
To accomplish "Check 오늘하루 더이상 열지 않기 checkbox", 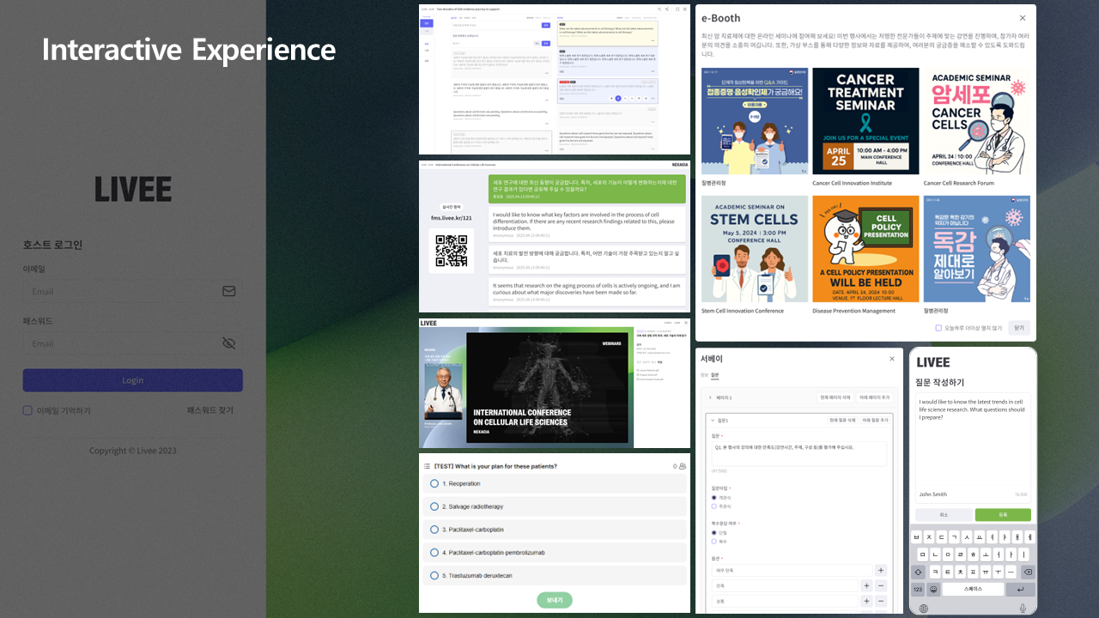I will 938,327.
